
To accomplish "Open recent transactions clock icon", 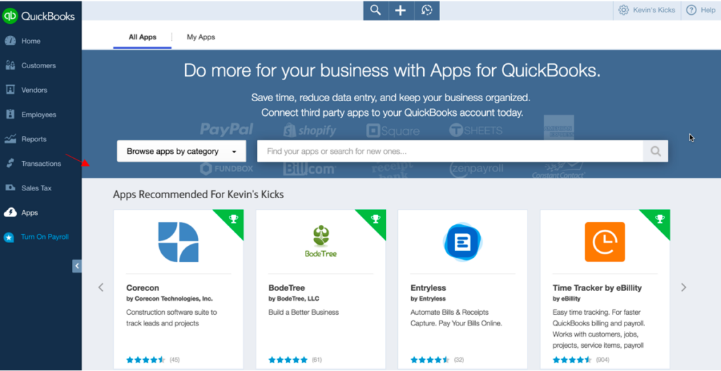I will pos(427,11).
